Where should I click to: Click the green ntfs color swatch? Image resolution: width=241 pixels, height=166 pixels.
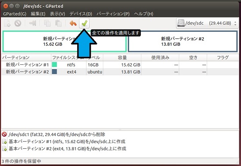[x=54, y=65]
